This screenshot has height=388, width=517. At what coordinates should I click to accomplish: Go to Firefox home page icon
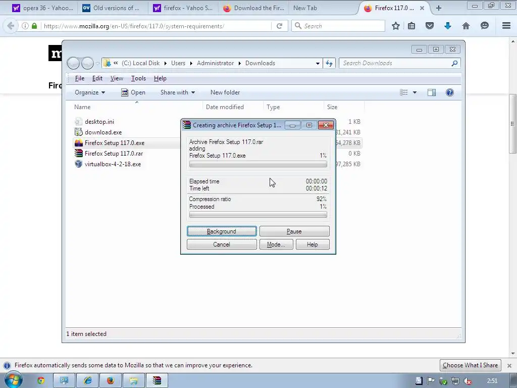(466, 26)
